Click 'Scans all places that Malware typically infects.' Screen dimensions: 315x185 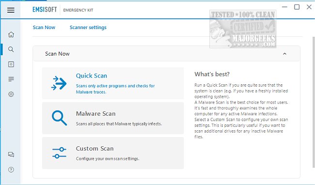pos(119,124)
